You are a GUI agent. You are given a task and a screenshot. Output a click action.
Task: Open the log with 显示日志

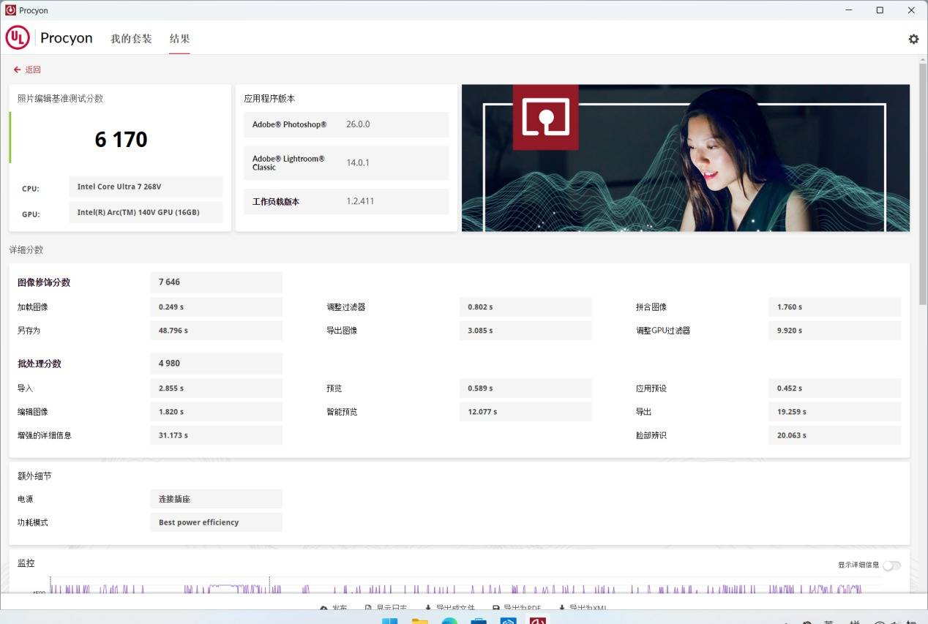click(x=386, y=607)
